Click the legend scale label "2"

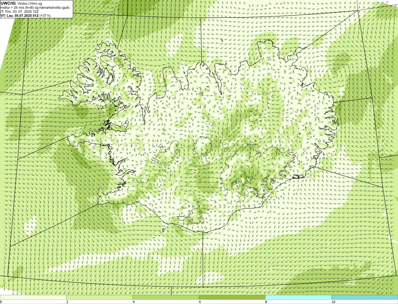pos(67,302)
